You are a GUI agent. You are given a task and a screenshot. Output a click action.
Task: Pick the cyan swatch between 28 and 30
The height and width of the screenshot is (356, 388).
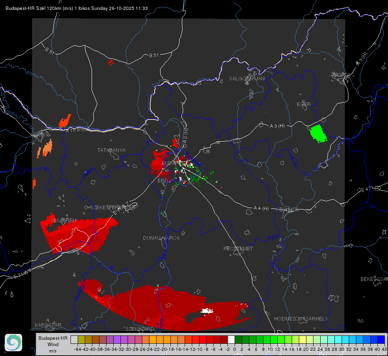pyautogui.click(x=338, y=340)
